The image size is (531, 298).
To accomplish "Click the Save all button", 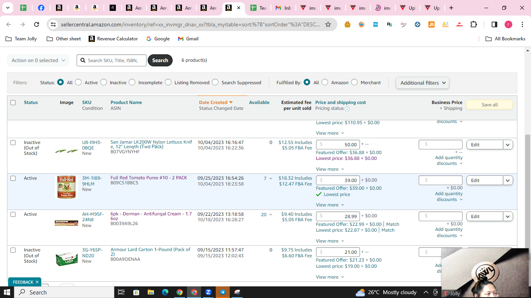I will click(489, 105).
